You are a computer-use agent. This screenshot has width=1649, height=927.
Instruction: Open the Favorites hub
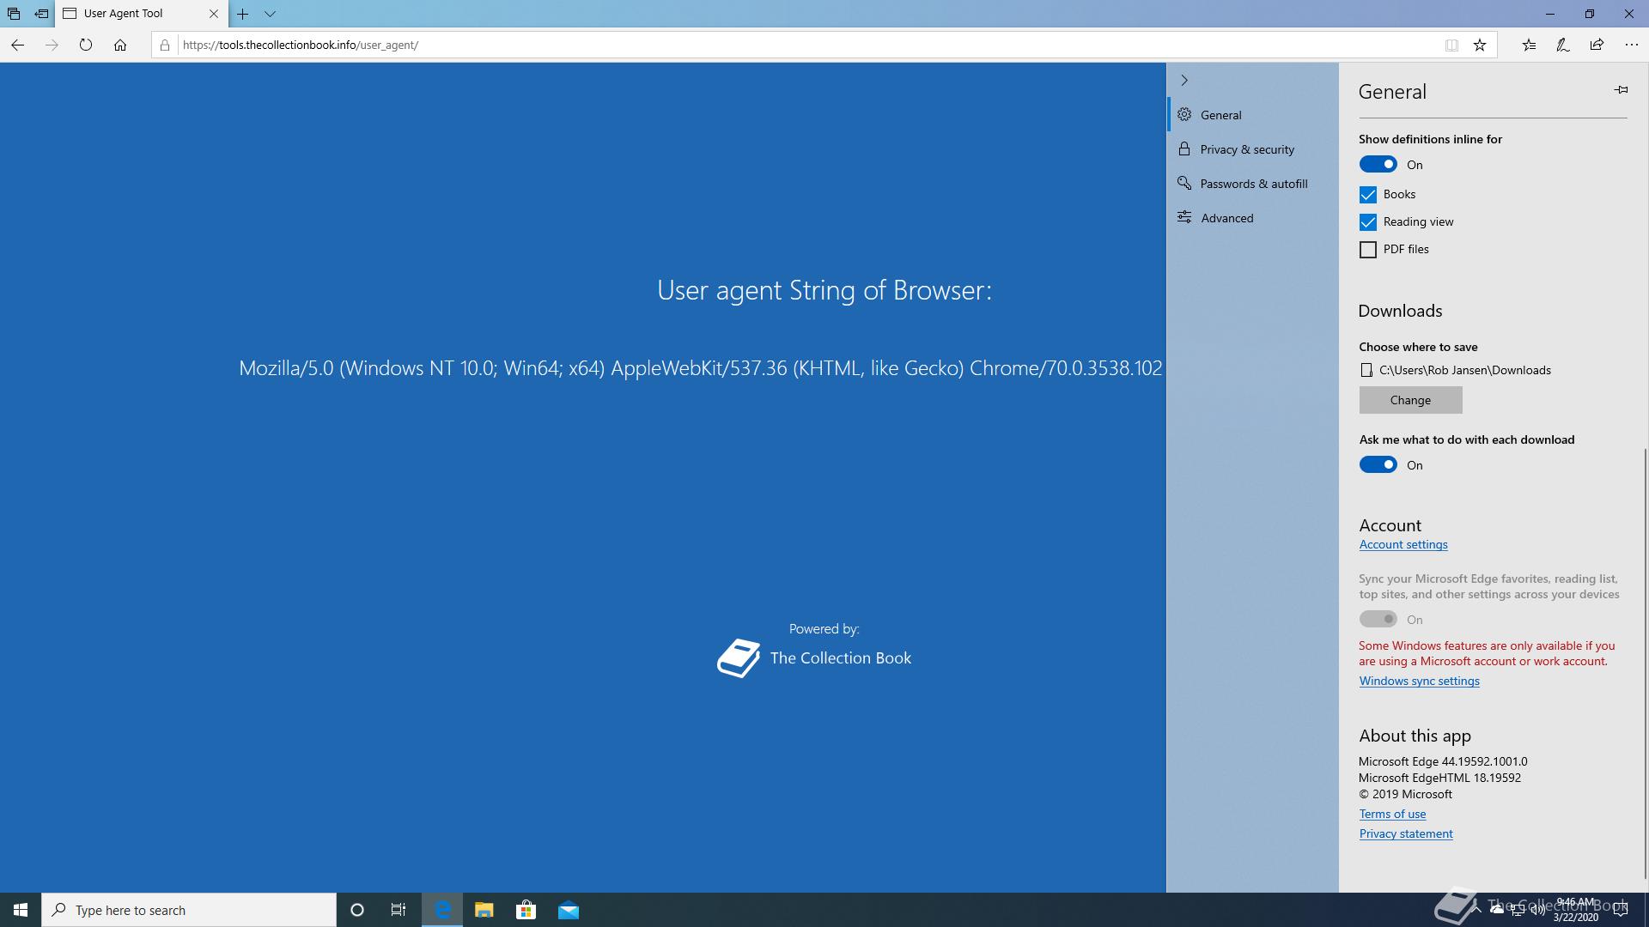1529,45
